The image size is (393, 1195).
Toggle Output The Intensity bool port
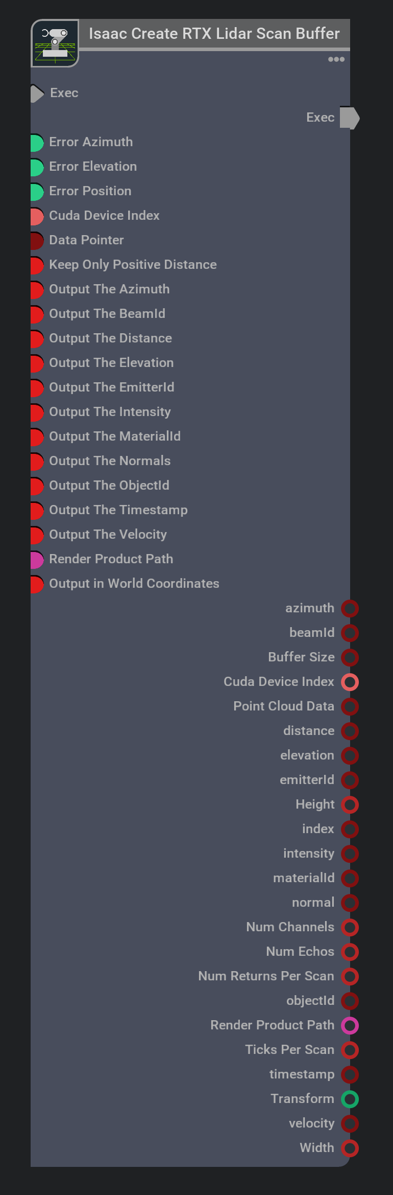(x=37, y=412)
